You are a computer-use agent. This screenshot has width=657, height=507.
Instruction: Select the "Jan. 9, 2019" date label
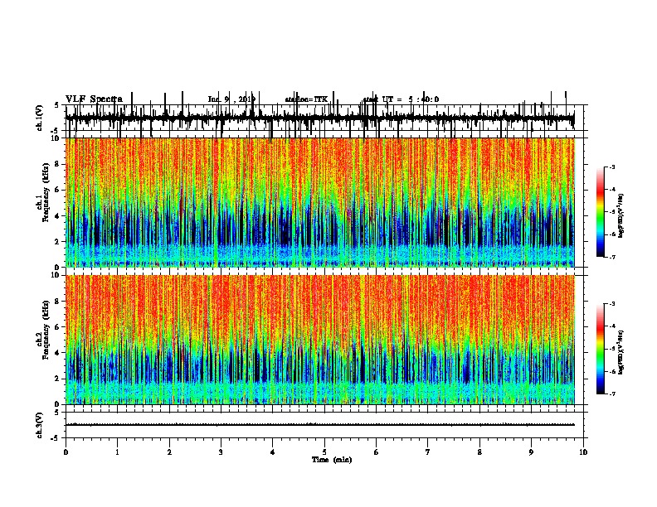[x=231, y=99]
